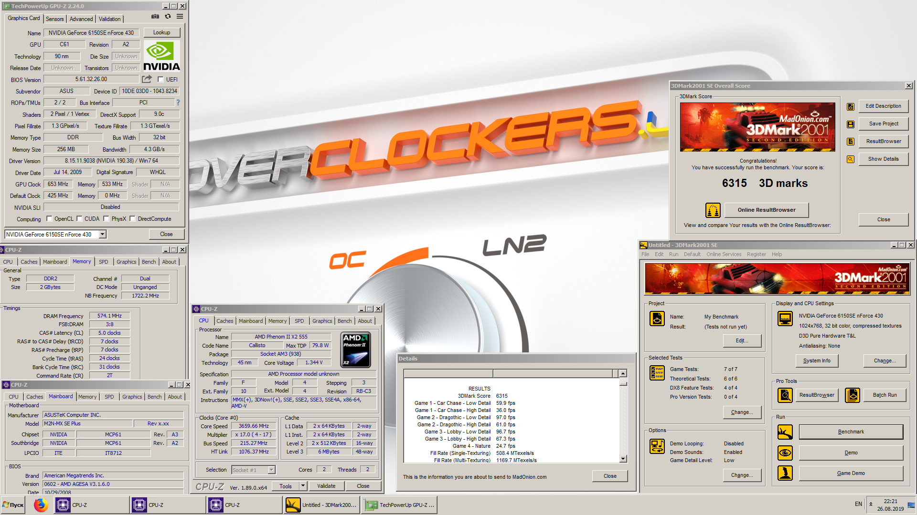Toggle the OpenCL checkbox
This screenshot has height=515, width=917.
49,219
